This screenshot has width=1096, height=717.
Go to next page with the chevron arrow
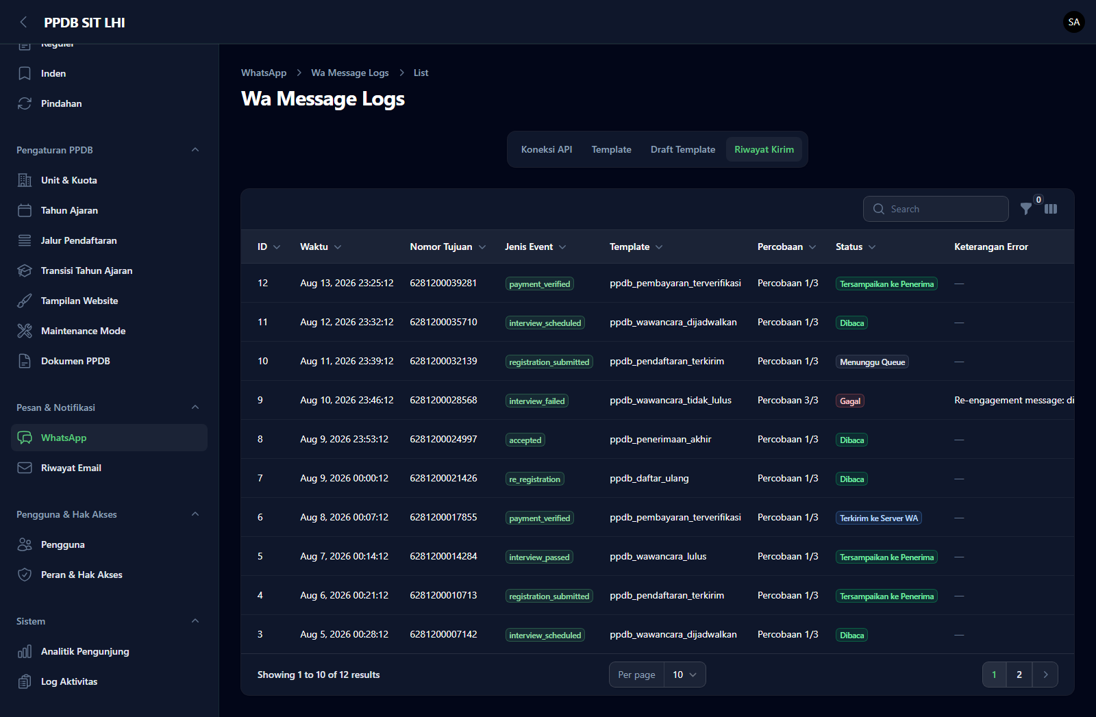click(1045, 675)
